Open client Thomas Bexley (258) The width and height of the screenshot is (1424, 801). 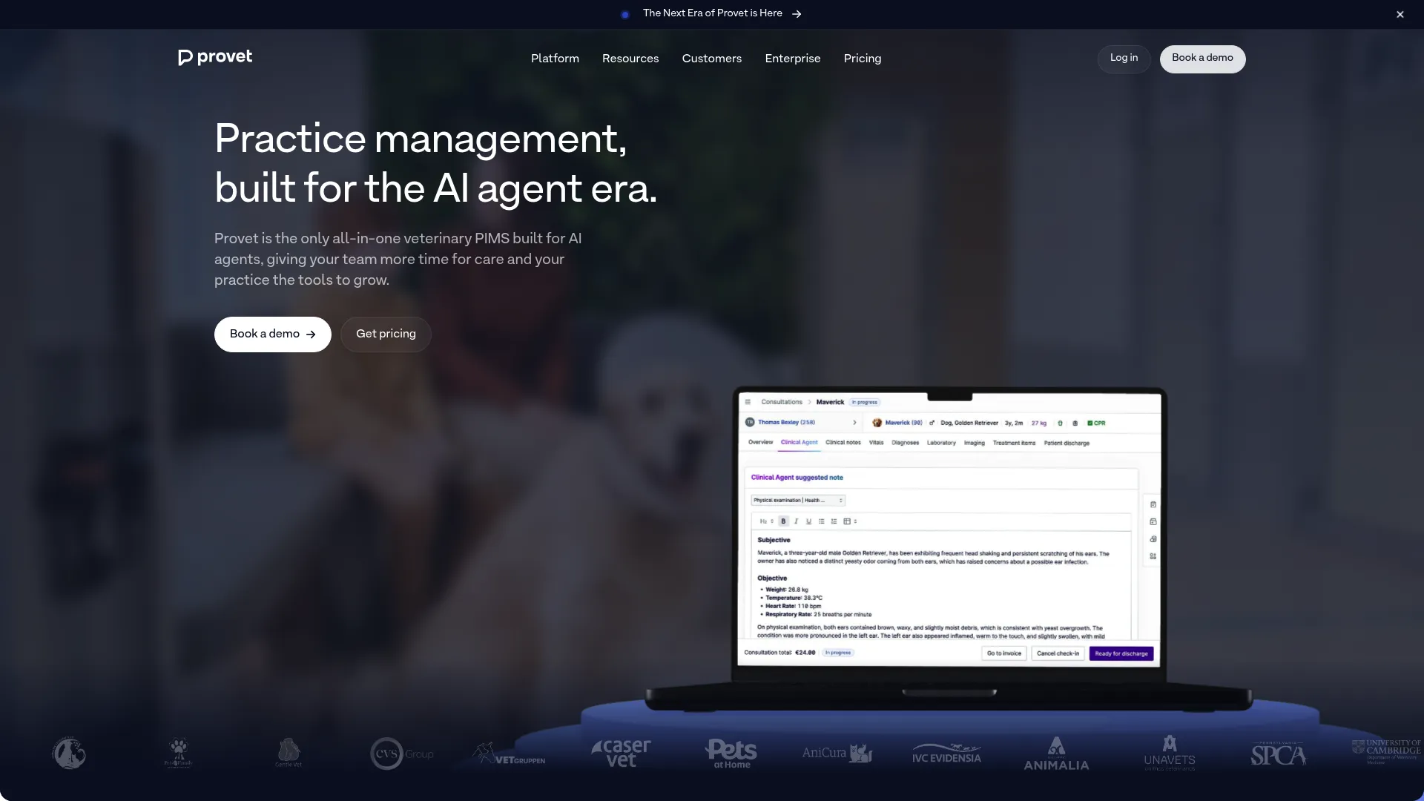[786, 422]
